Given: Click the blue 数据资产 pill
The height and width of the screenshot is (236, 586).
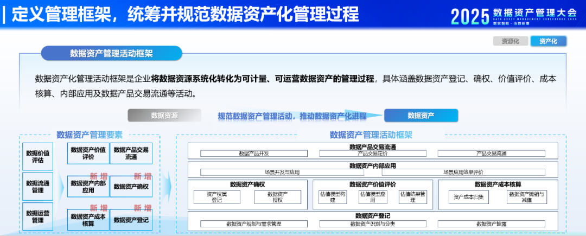Looking at the screenshot, I should pyautogui.click(x=421, y=116).
